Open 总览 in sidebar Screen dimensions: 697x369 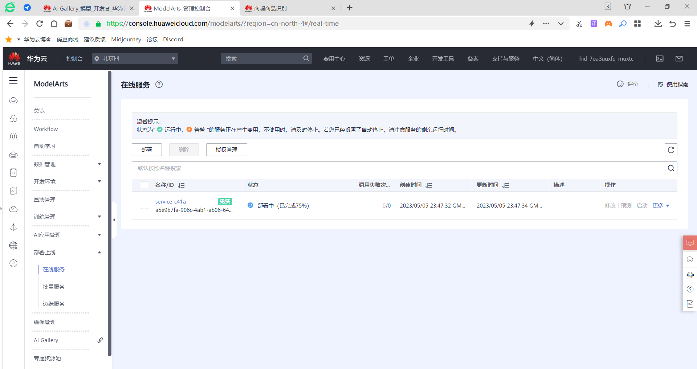(39, 111)
